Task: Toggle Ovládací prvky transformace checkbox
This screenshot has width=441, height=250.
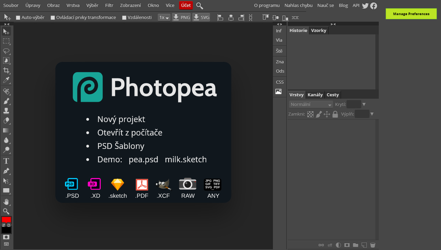Action: pos(53,18)
